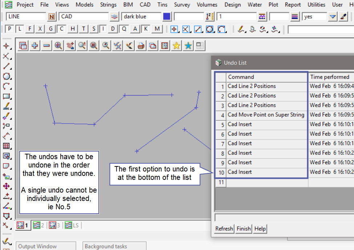Switch to view tab 1
Screen dimensions: 354x250
[23, 225]
